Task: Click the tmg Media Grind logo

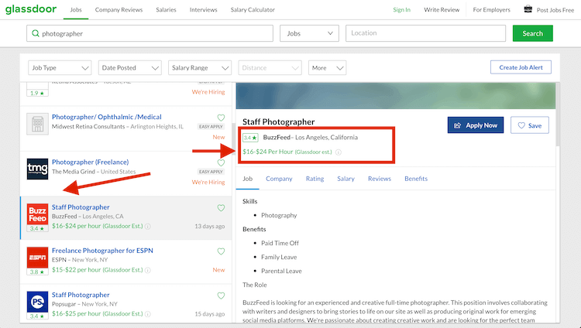Action: 37,168
